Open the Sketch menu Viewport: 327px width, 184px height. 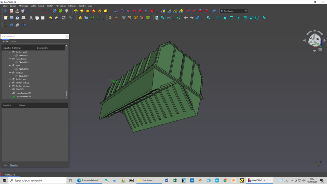coord(50,6)
